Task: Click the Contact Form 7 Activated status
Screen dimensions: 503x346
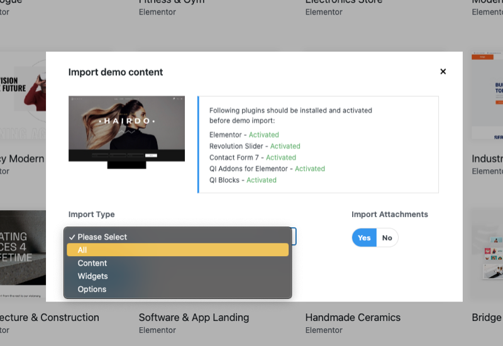Action: pos(280,157)
